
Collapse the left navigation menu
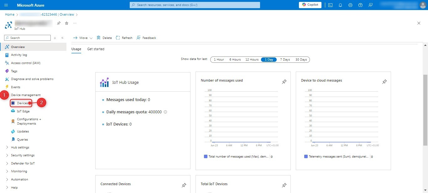[62, 38]
